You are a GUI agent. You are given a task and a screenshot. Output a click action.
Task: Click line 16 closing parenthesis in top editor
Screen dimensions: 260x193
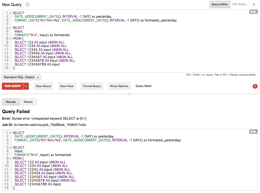pos(14,68)
